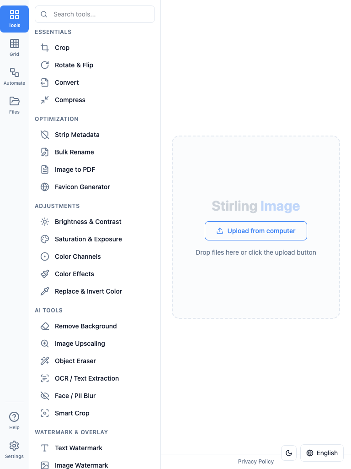The image size is (351, 469).
Task: Select the Rotate & Flip tool icon
Action: [x=45, y=65]
